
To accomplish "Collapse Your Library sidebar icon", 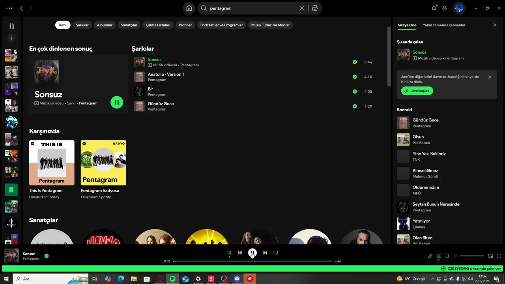I will (x=11, y=26).
